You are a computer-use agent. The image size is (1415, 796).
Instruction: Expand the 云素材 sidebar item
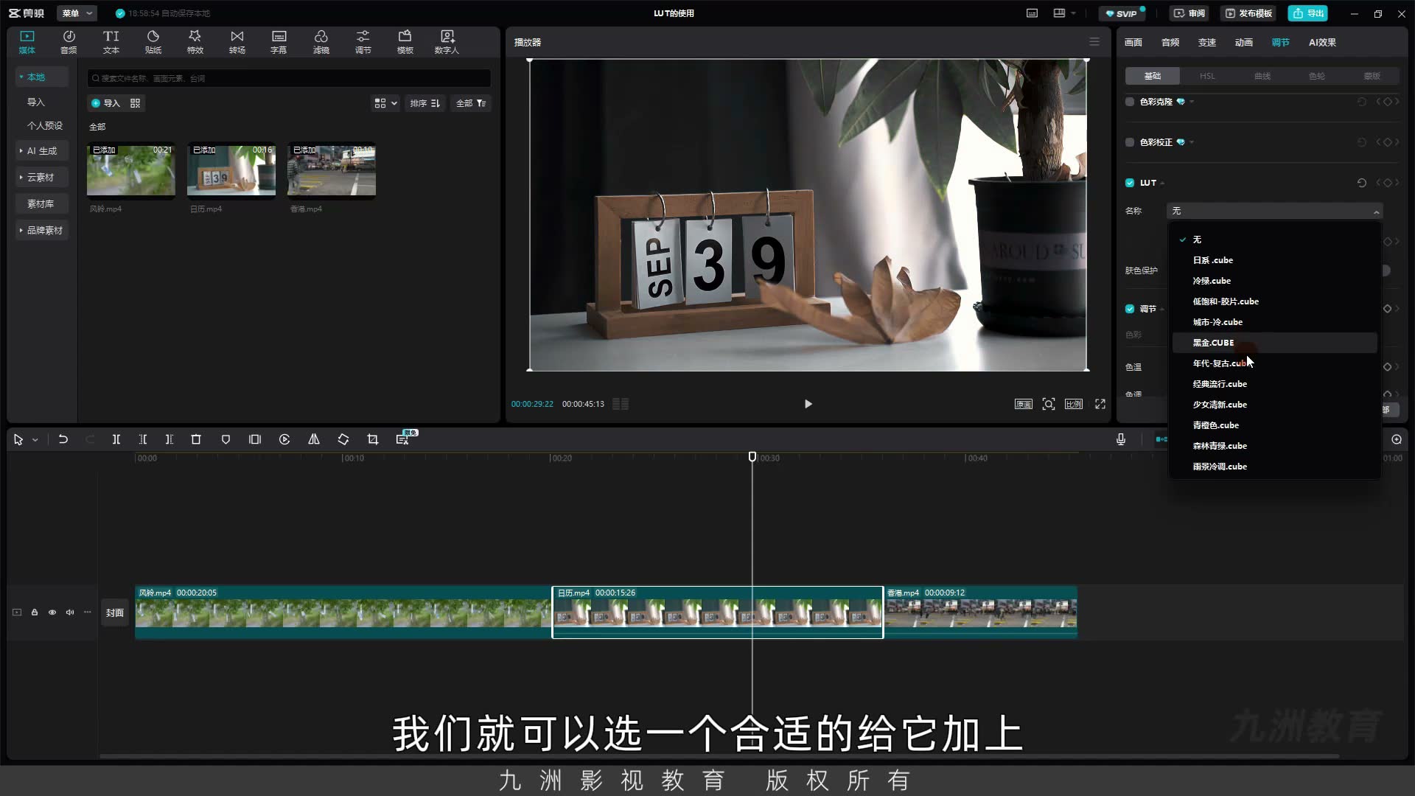(x=41, y=178)
